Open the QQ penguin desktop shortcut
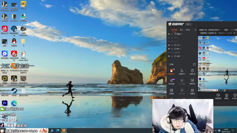The width and height of the screenshot is (237, 133). [x=14, y=42]
